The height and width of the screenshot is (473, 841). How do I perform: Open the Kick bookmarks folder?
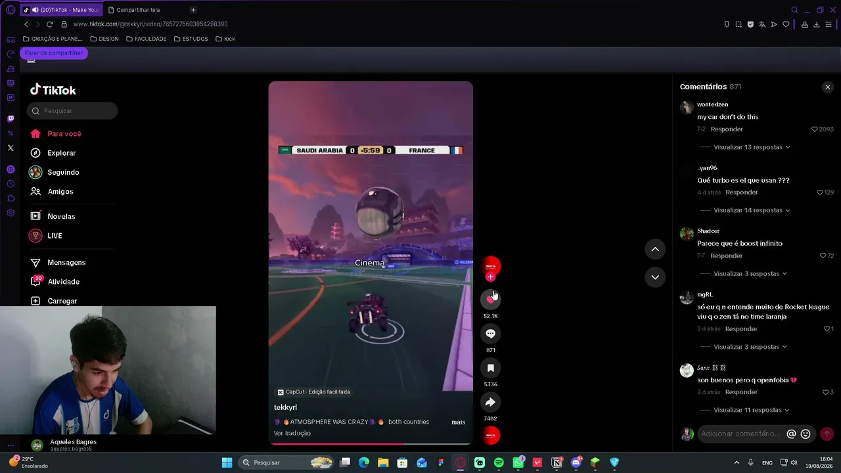click(225, 39)
